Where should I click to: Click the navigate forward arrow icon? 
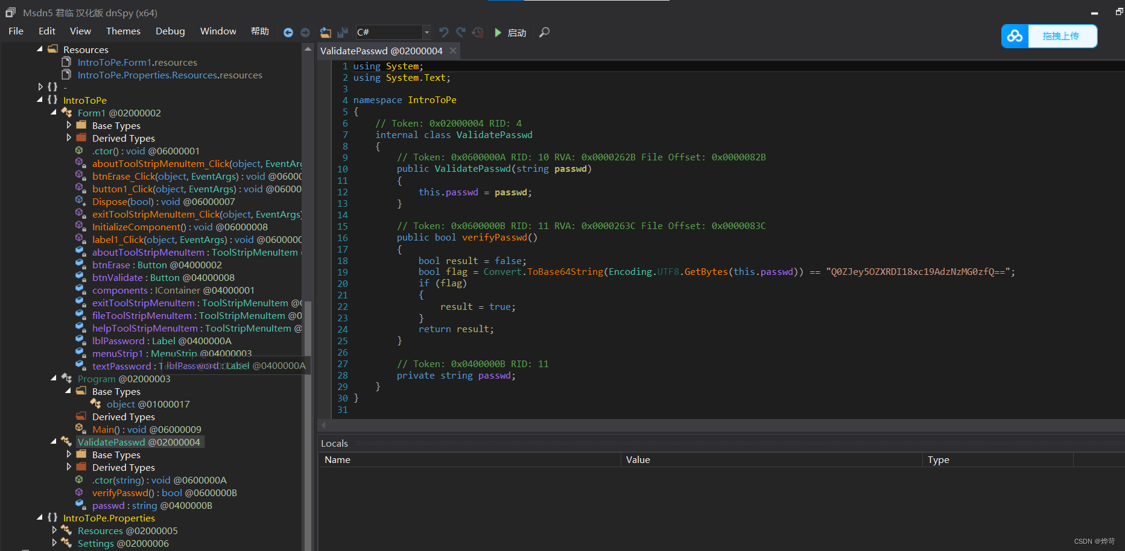[x=305, y=33]
